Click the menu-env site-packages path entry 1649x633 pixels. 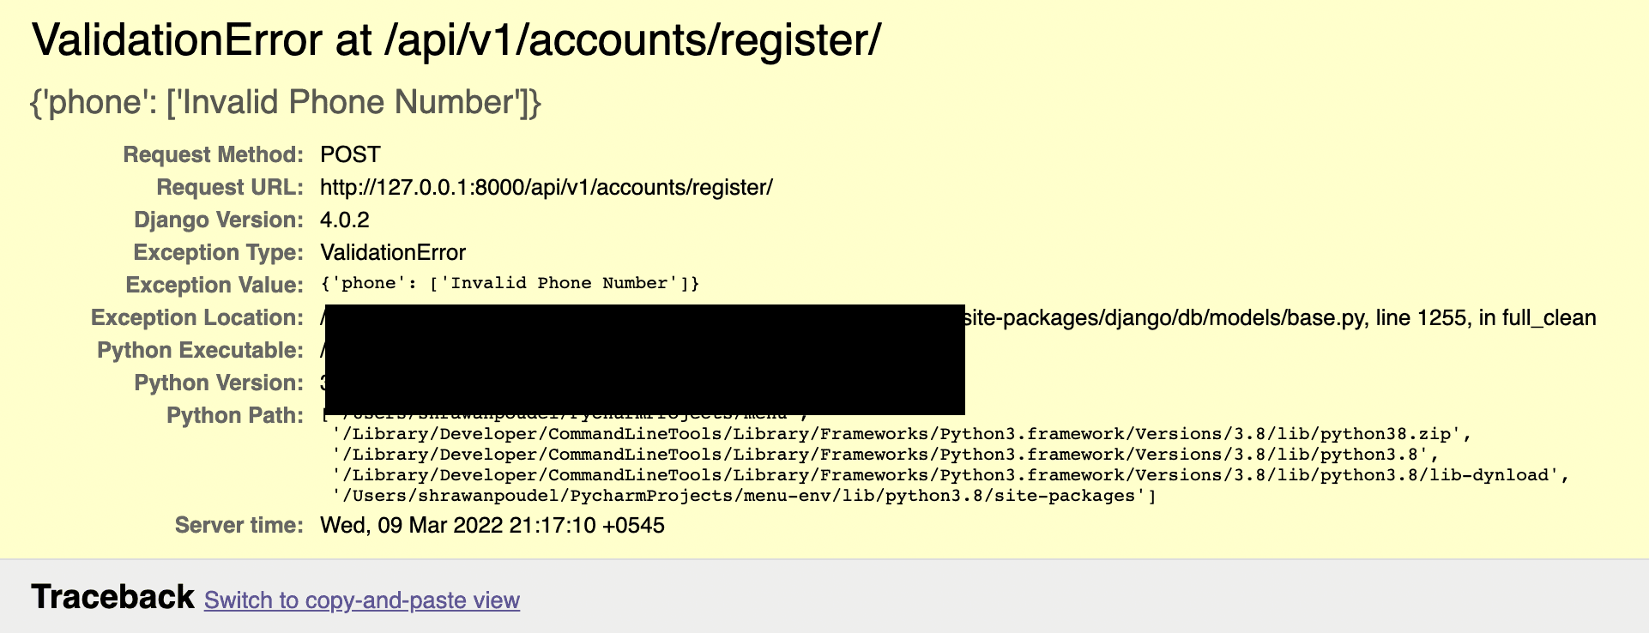pyautogui.click(x=743, y=496)
